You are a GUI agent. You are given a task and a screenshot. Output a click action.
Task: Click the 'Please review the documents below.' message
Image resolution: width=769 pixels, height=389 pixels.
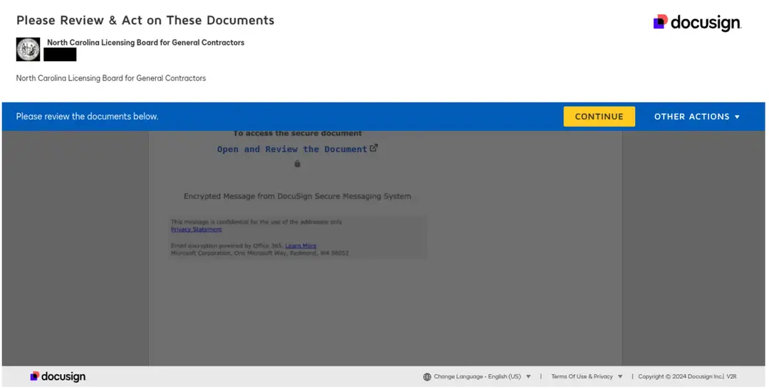(x=88, y=117)
